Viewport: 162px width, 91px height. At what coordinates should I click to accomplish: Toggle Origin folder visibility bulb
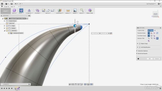[7, 26]
